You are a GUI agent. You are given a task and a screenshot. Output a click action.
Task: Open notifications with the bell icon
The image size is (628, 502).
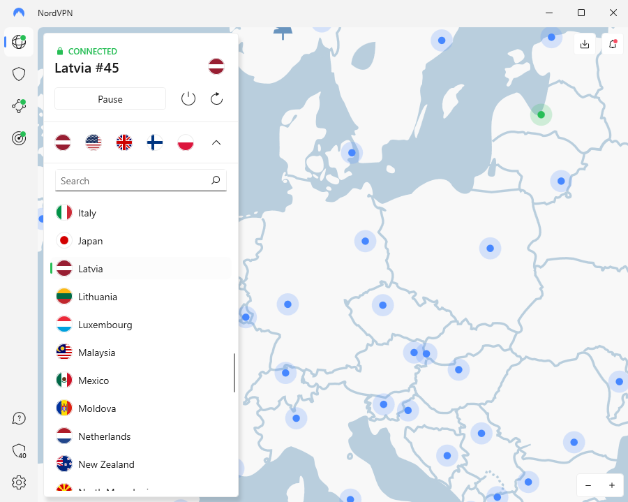click(613, 43)
